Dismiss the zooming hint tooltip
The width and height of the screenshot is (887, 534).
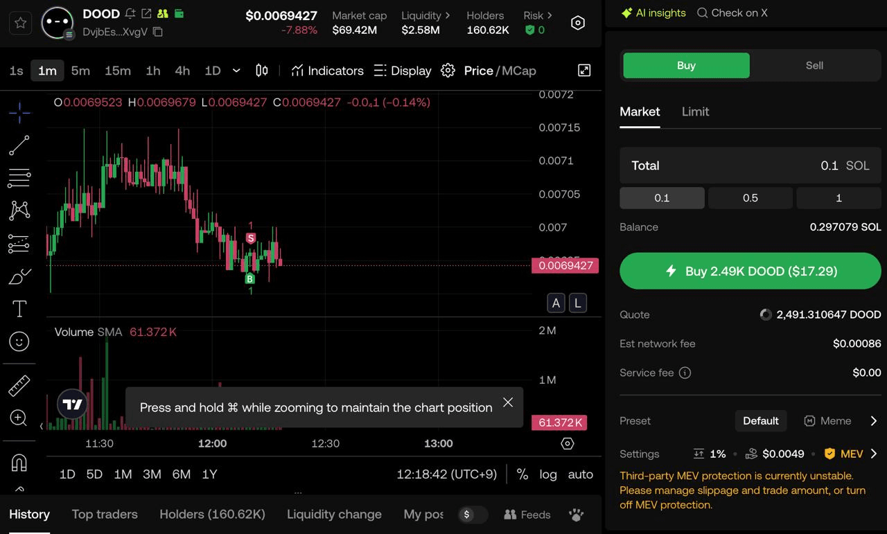coord(508,402)
